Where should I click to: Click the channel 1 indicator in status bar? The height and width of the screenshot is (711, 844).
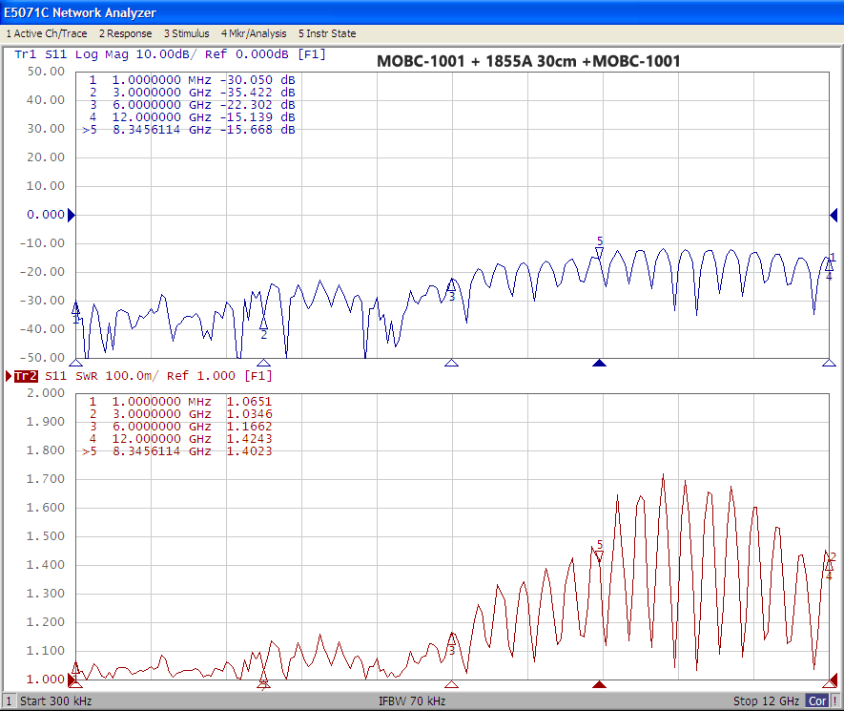coord(9,701)
